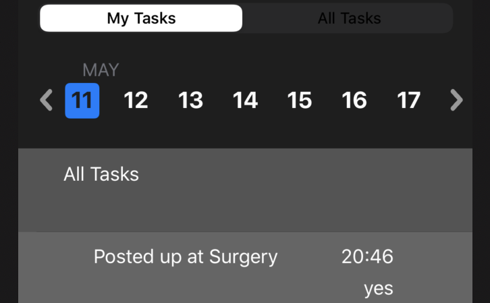The image size is (490, 303).
Task: Advance to the next week with the right chevron
Action: click(456, 101)
